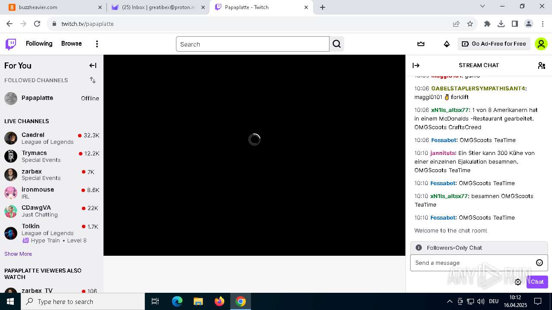This screenshot has height=310, width=552.
Task: Open Prime Loot crown icon
Action: pyautogui.click(x=421, y=44)
